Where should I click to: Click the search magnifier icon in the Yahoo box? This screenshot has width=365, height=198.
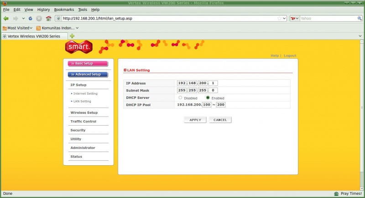pyautogui.click(x=359, y=18)
